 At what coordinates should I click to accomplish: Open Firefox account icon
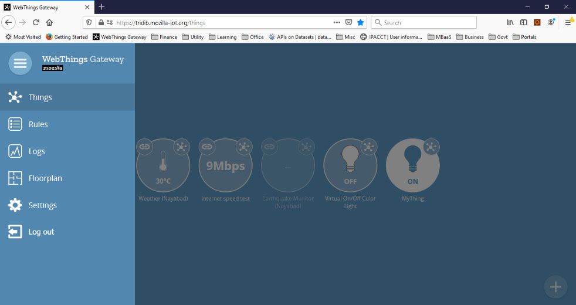click(x=551, y=22)
